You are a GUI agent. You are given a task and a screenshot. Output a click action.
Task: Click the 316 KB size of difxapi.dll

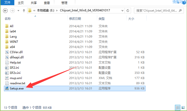click(x=139, y=57)
